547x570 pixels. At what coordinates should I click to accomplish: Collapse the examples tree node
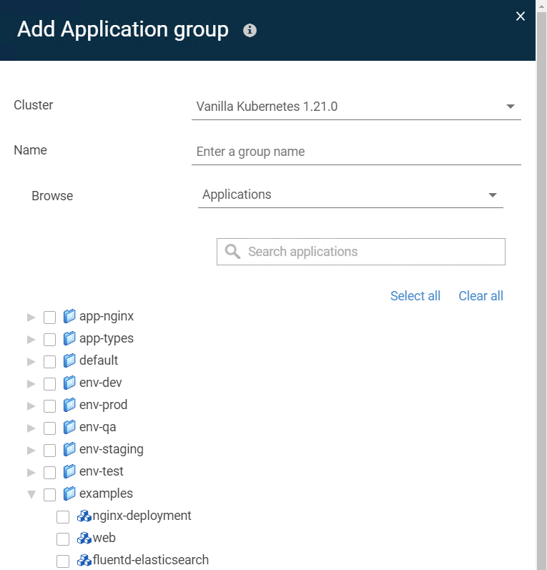pyautogui.click(x=31, y=494)
